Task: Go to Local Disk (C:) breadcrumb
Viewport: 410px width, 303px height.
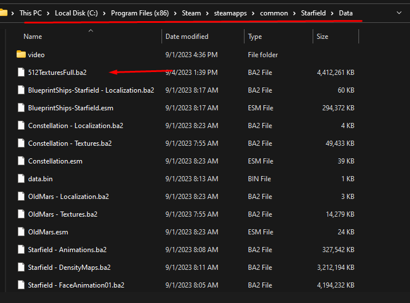Action: pyautogui.click(x=77, y=13)
